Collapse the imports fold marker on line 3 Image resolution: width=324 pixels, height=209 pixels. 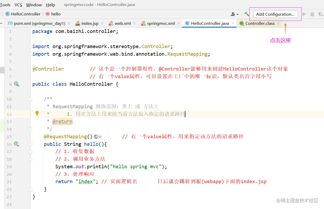pyautogui.click(x=31, y=47)
